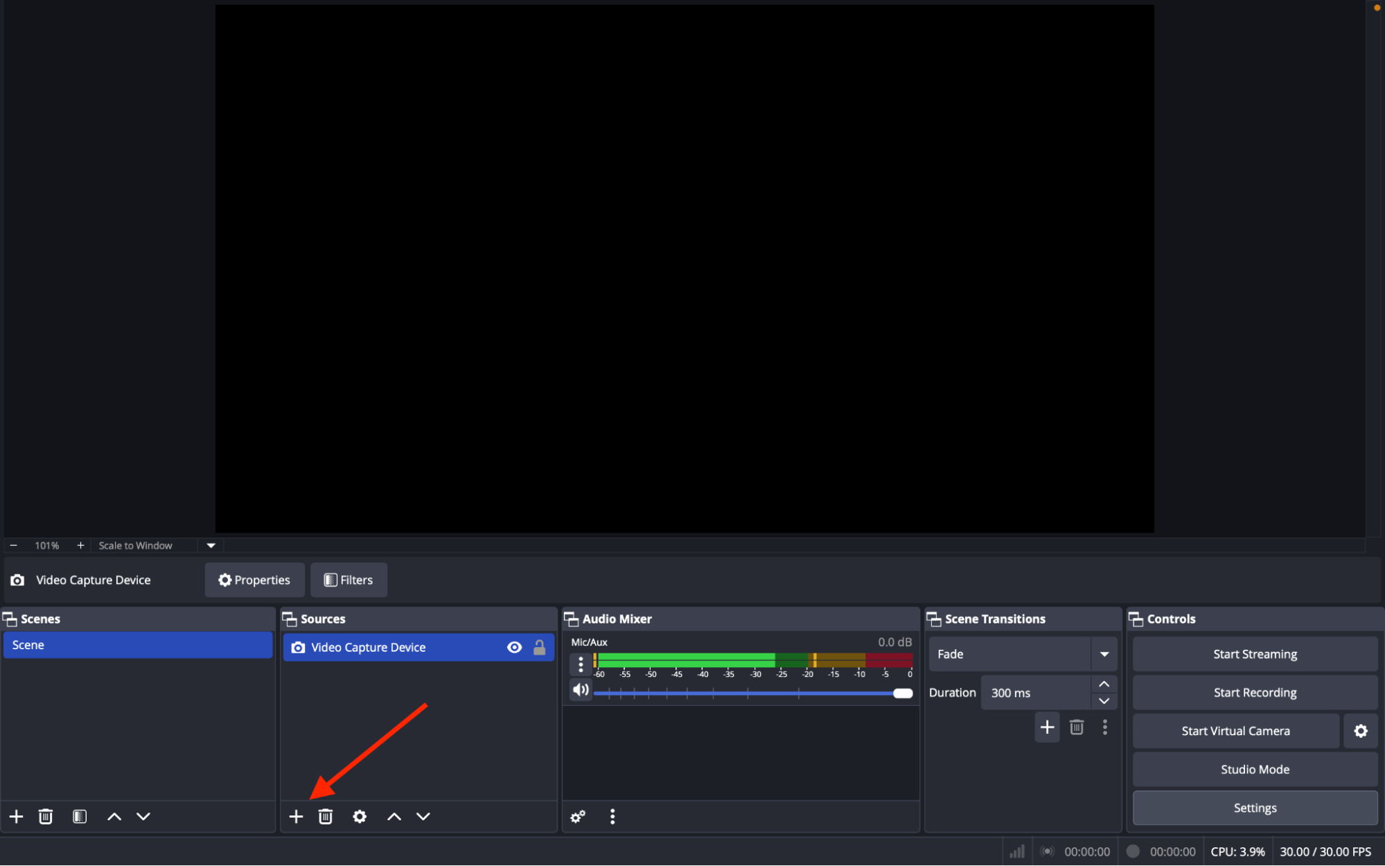
Task: Pop out the Audio Mixer dock icon
Action: click(x=572, y=619)
